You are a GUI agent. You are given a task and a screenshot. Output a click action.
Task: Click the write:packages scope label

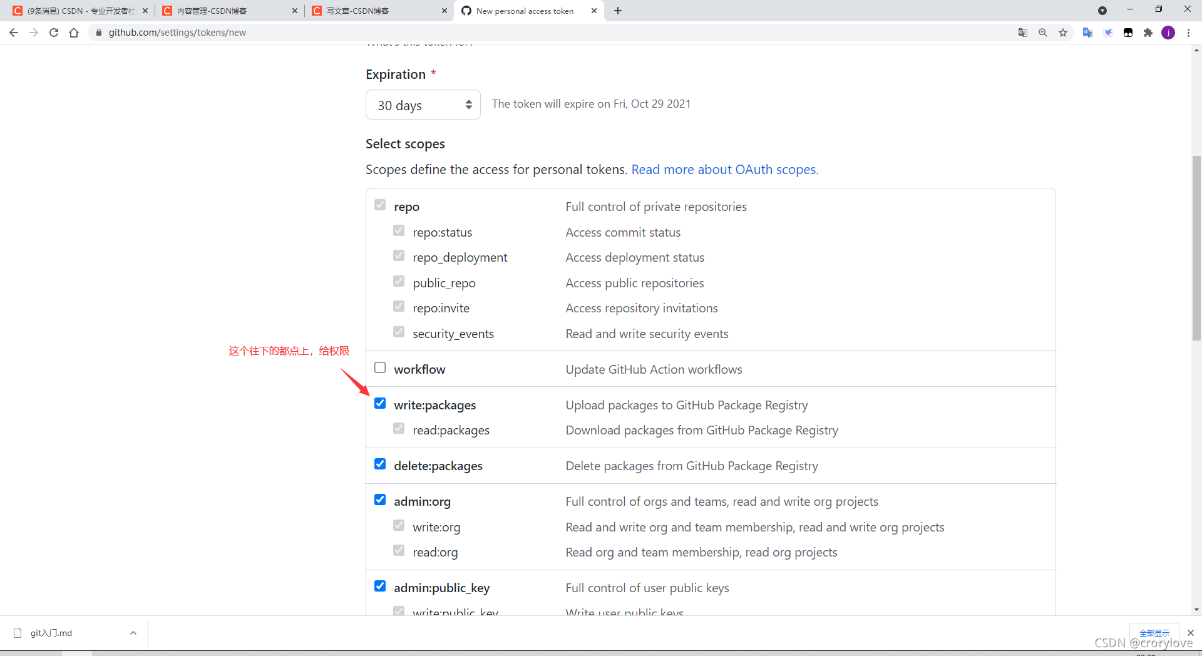435,405
